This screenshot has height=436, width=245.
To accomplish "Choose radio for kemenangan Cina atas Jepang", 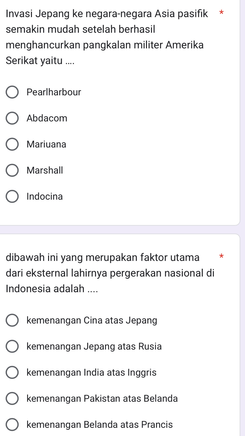I will click(12, 321).
